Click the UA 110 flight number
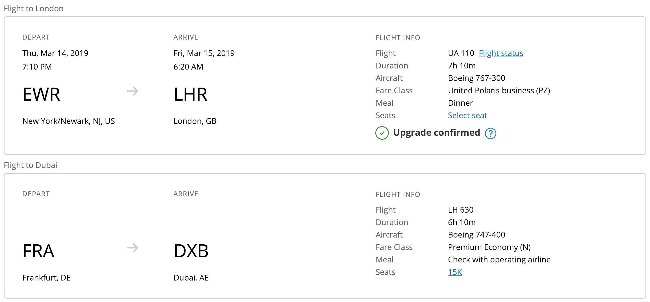The width and height of the screenshot is (650, 302). 461,53
